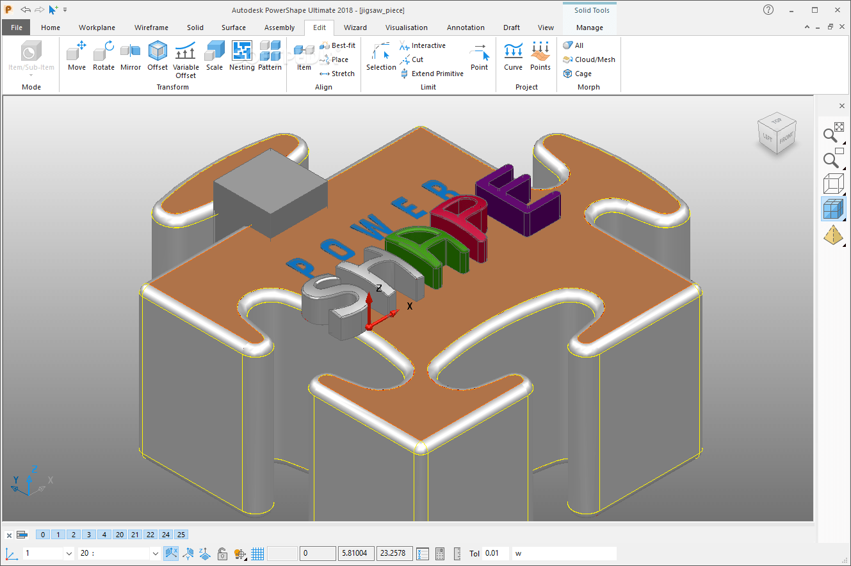Expand the scale factor dropdown
The image size is (851, 566).
coord(156,553)
